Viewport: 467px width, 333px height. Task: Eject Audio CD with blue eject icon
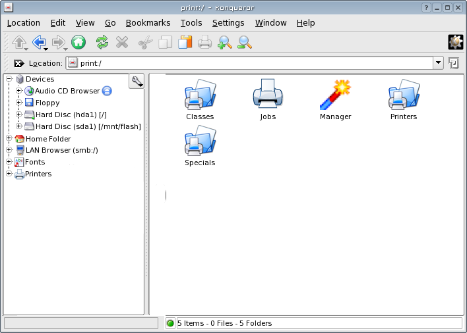tap(107, 91)
